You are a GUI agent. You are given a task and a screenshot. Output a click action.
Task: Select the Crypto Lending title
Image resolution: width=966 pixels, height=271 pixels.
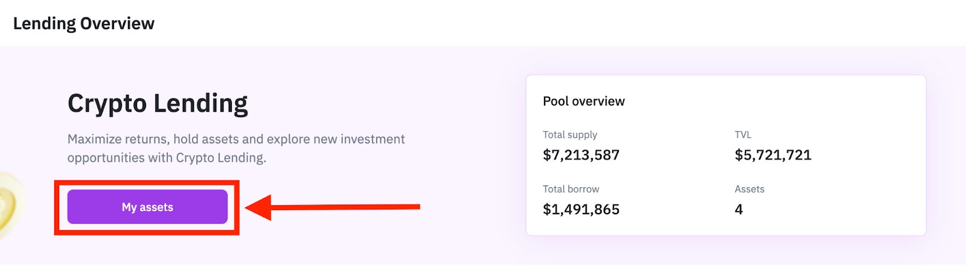158,103
